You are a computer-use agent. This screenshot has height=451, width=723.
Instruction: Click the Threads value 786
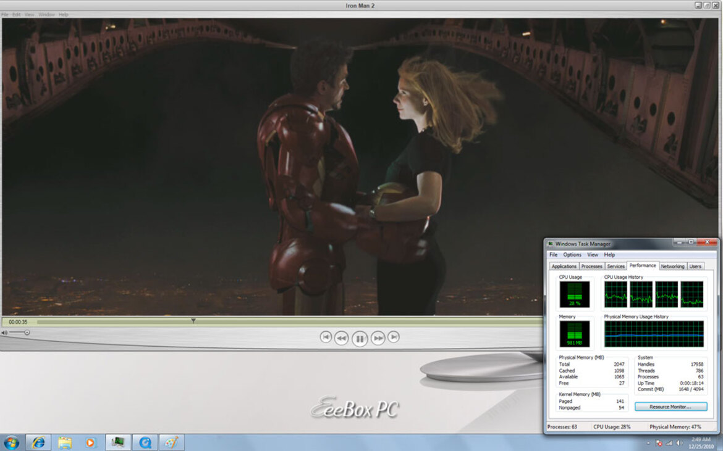(x=699, y=370)
